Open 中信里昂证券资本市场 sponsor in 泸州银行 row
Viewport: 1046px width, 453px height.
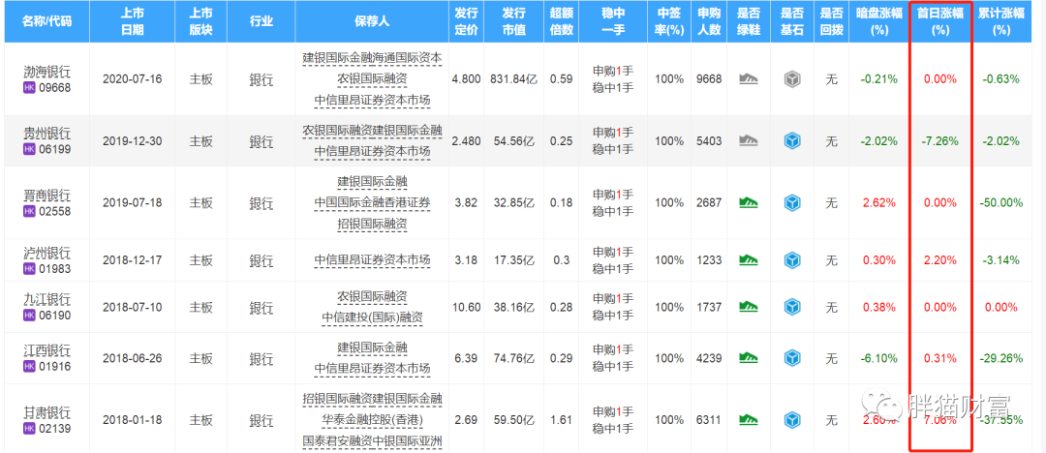(x=372, y=260)
